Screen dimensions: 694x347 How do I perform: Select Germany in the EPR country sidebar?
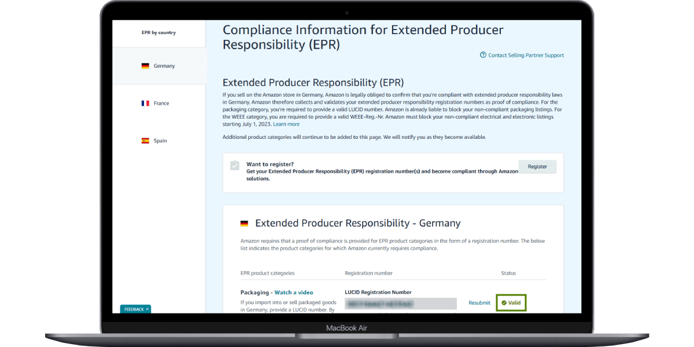158,66
